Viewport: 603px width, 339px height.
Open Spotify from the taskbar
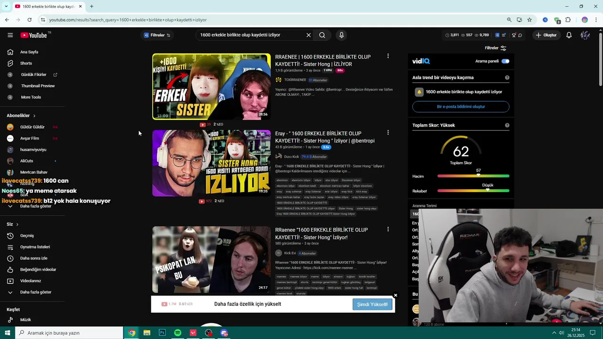(x=178, y=333)
